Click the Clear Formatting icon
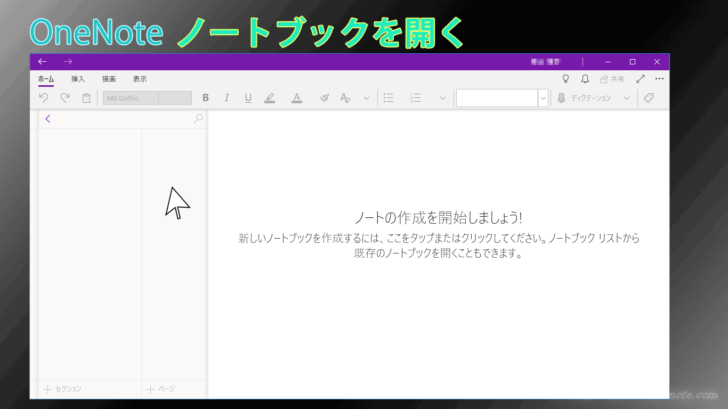Viewport: 728px width, 409px height. tap(345, 98)
